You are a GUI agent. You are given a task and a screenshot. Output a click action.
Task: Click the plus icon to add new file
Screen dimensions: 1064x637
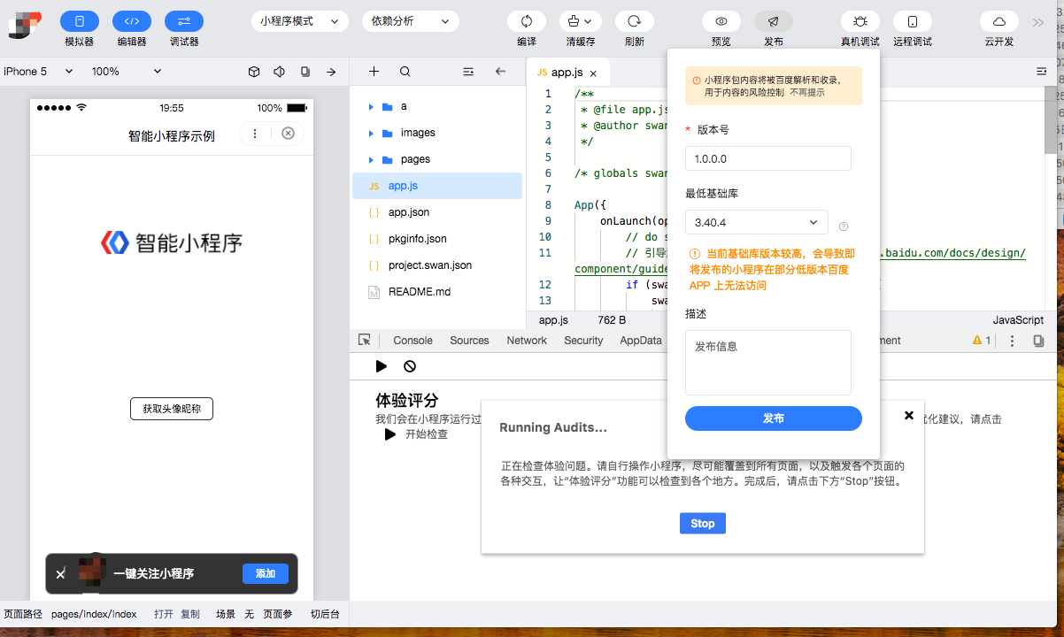coord(374,72)
